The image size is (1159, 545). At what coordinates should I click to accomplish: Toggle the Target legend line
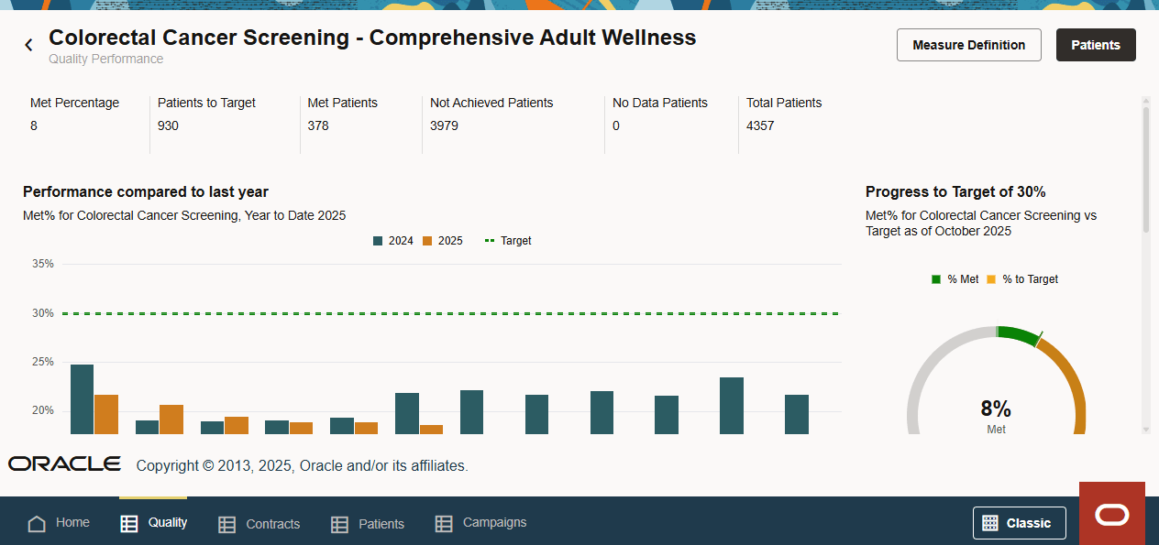tap(508, 241)
